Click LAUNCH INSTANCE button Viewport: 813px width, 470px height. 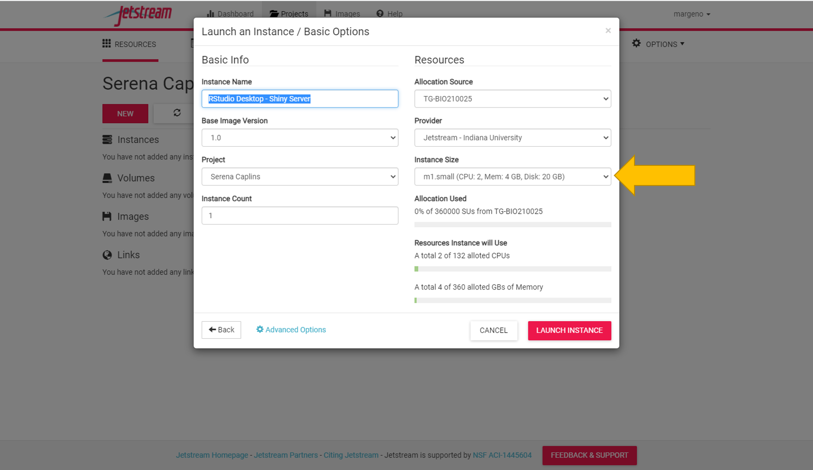click(569, 330)
